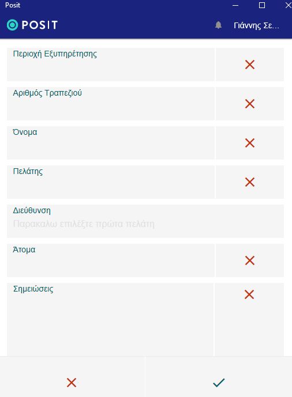
Task: Select the Περιοχή Εξυπηρέτησης field
Action: point(111,65)
